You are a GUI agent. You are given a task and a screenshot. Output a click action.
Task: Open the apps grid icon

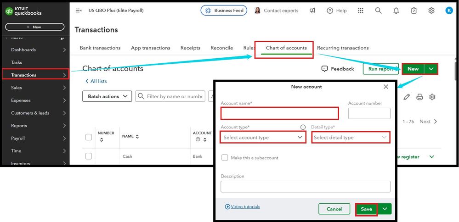[361, 11]
